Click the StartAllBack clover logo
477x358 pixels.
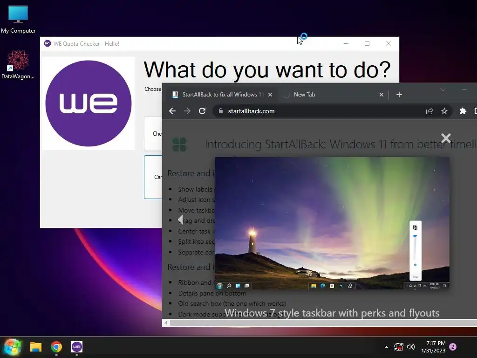[x=179, y=145]
